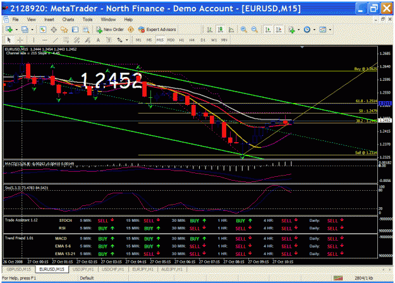Switch timeframe to W1

tap(214, 40)
